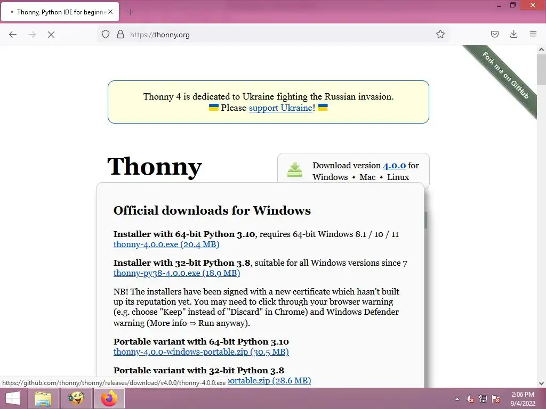Click the Firefox taskbar icon
546x409 pixels.
point(109,398)
